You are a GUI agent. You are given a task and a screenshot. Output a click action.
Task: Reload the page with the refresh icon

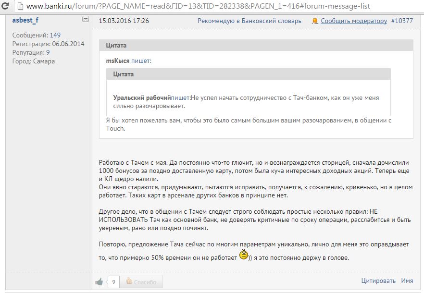pos(5,6)
